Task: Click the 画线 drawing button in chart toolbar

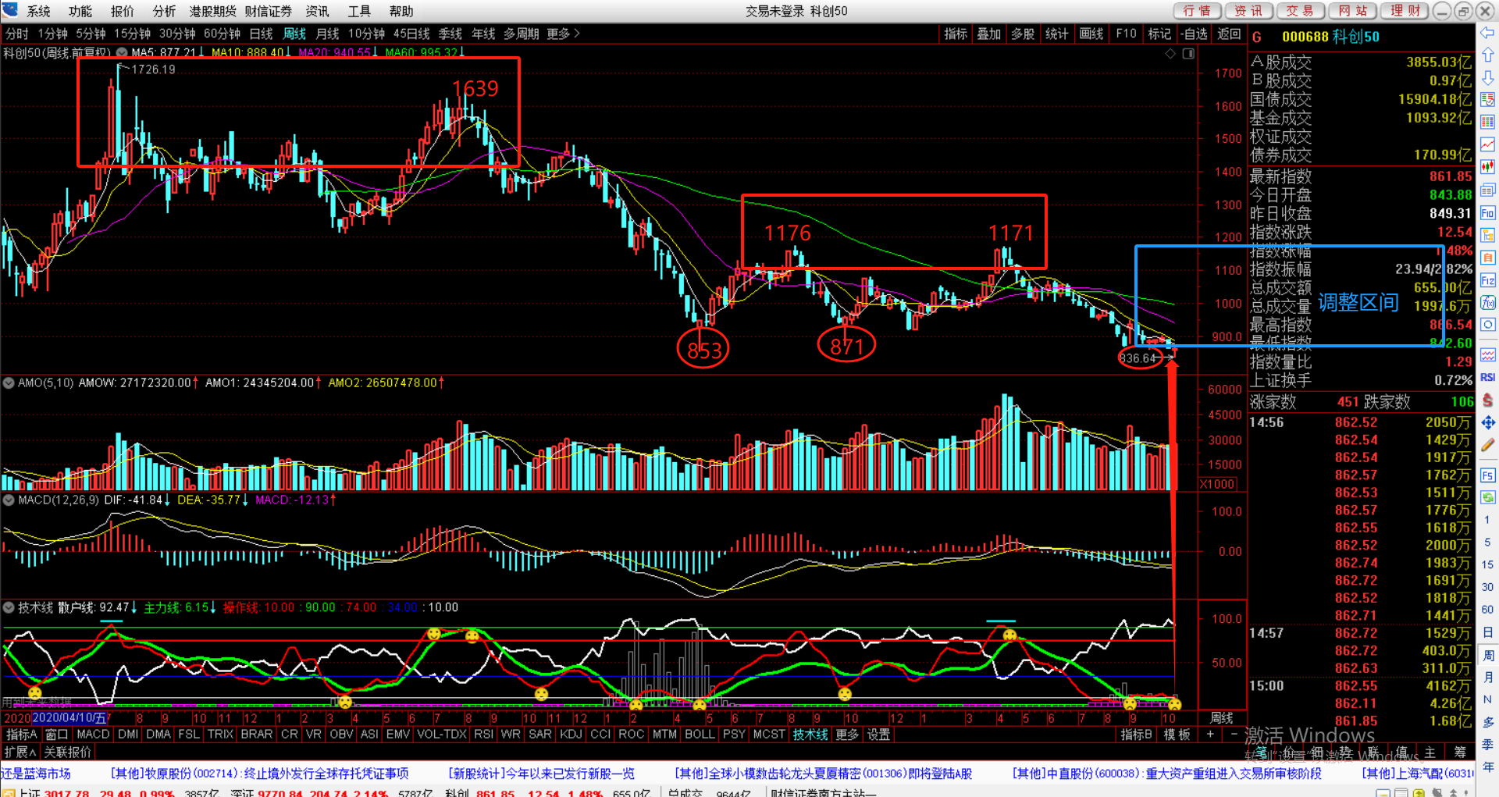Action: pyautogui.click(x=1091, y=34)
